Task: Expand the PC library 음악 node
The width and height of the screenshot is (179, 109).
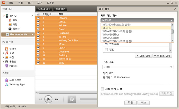Action: 3,53
